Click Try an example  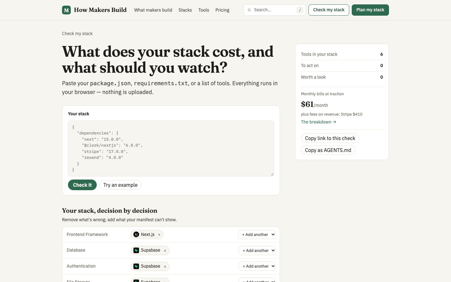tap(120, 185)
